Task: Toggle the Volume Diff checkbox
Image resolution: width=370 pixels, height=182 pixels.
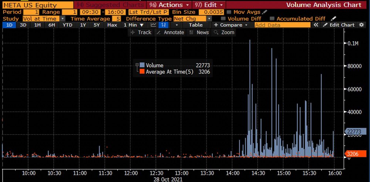Action: [223, 18]
